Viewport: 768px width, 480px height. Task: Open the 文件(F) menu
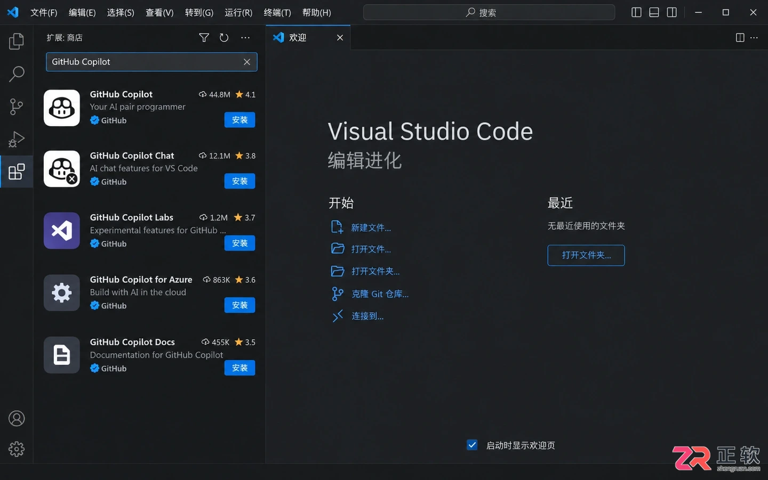click(44, 12)
